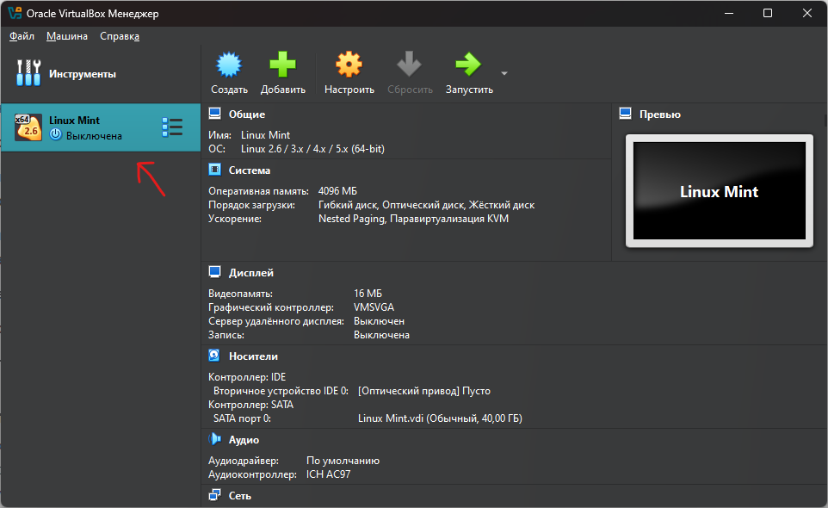Open the Машина menu
This screenshot has height=508, width=828.
(x=67, y=36)
